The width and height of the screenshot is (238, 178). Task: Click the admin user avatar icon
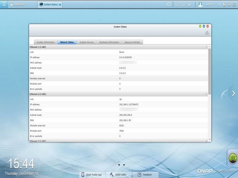point(200,4)
